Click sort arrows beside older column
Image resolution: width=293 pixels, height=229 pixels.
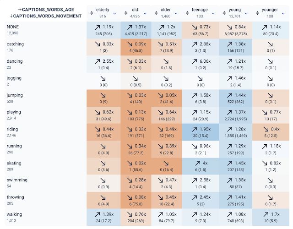pos(156,13)
